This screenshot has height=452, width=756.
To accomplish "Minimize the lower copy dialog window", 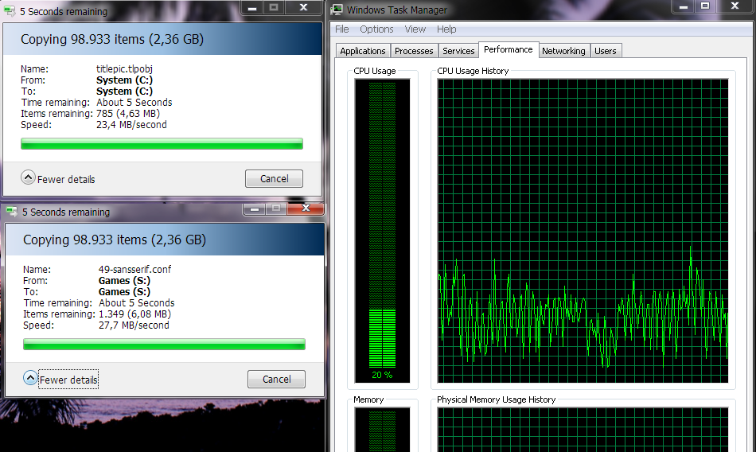I will (x=254, y=208).
